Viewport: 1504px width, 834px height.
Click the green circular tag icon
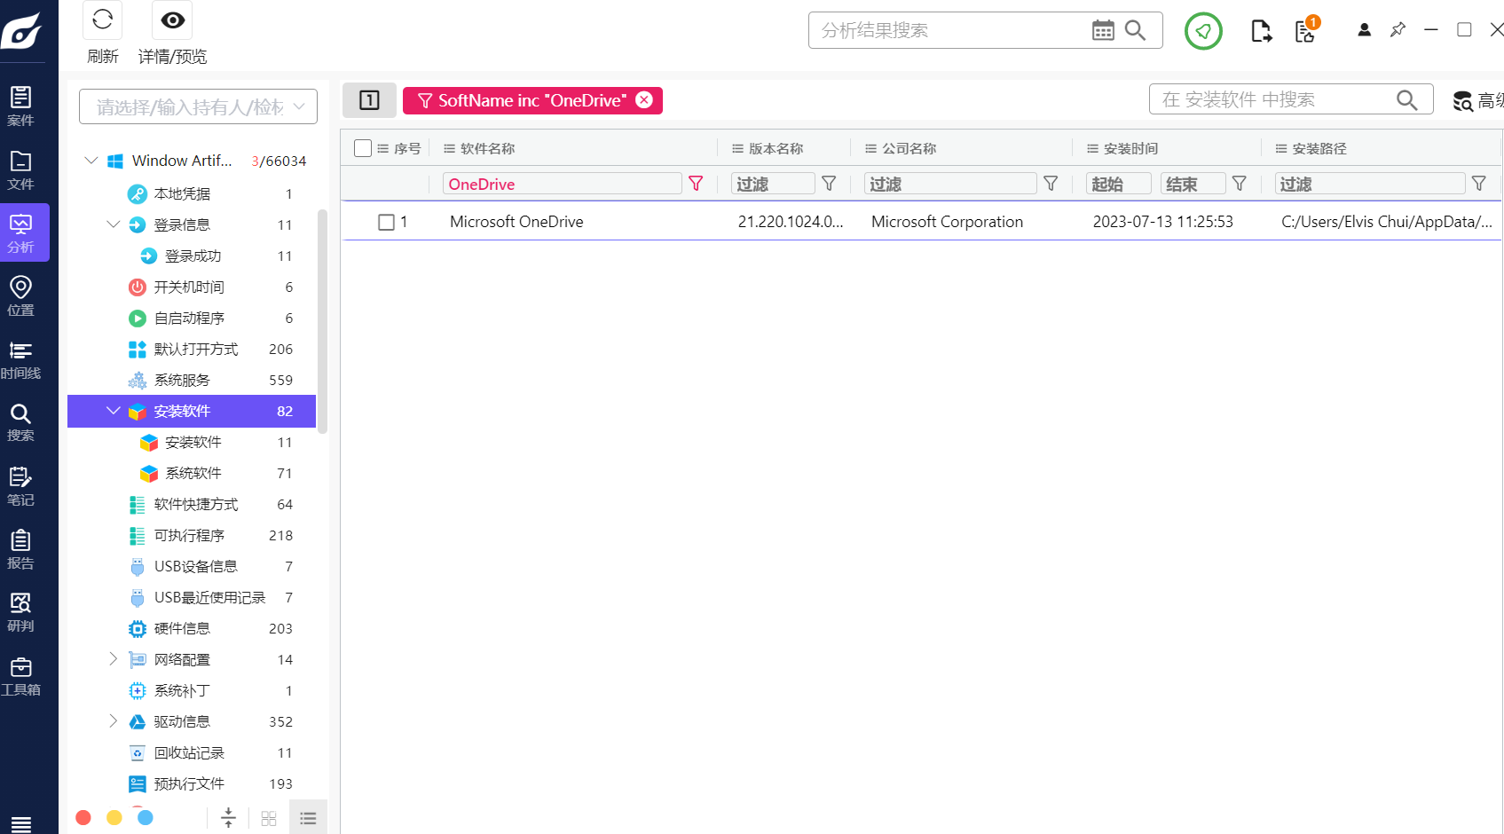[1203, 31]
